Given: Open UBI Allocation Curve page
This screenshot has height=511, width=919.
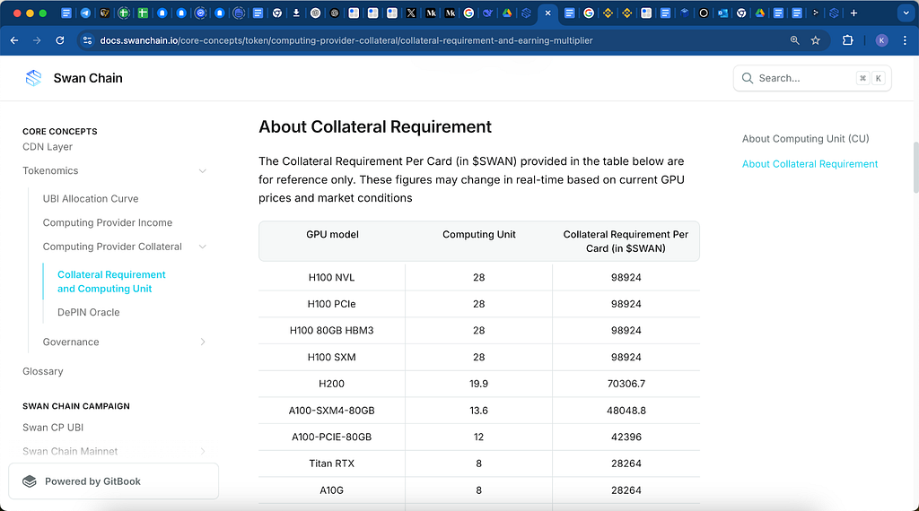Looking at the screenshot, I should [91, 199].
